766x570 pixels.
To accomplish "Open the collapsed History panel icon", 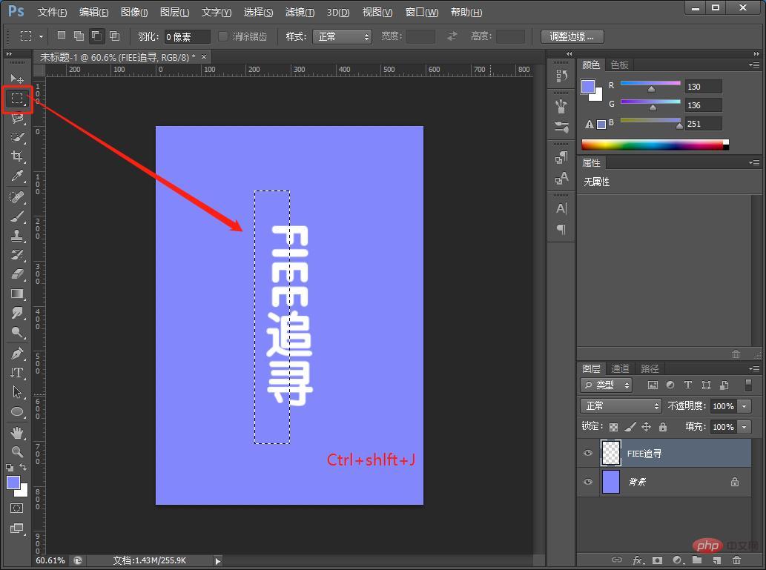I will (x=561, y=76).
